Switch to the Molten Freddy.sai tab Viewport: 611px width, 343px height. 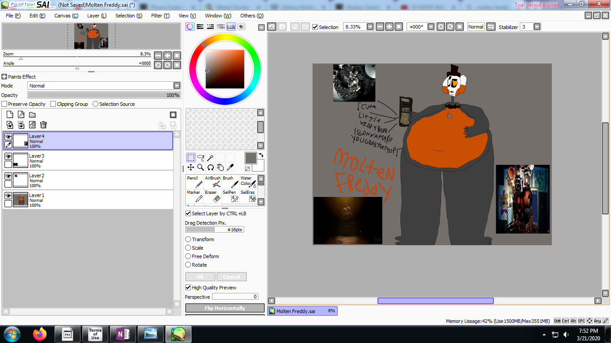tap(302, 311)
